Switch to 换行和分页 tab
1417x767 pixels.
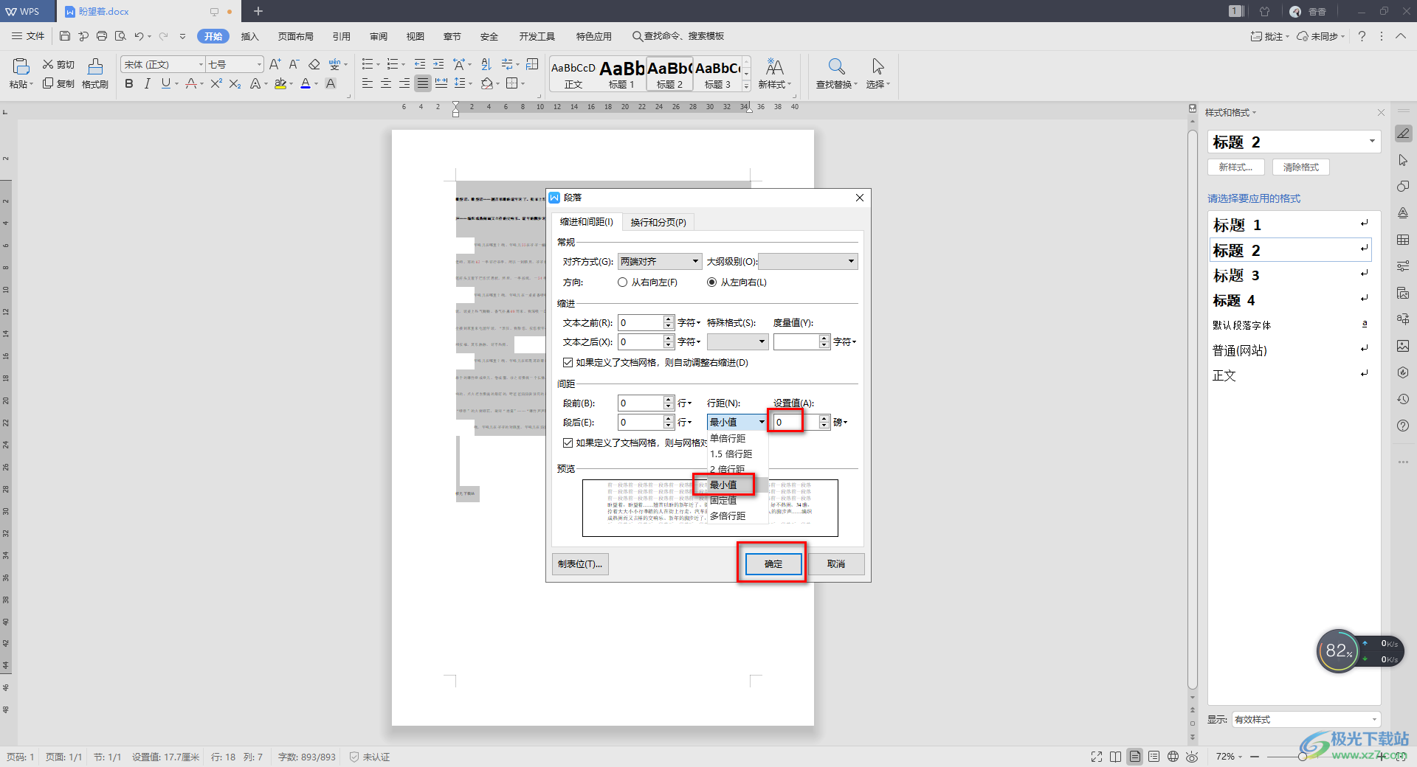point(658,223)
